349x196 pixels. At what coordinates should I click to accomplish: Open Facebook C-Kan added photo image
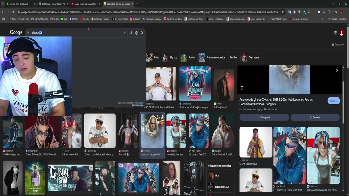324,155
